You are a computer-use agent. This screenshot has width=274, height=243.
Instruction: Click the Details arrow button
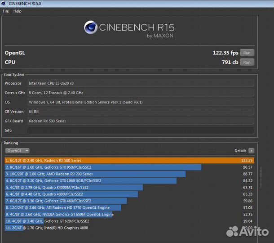(251, 151)
